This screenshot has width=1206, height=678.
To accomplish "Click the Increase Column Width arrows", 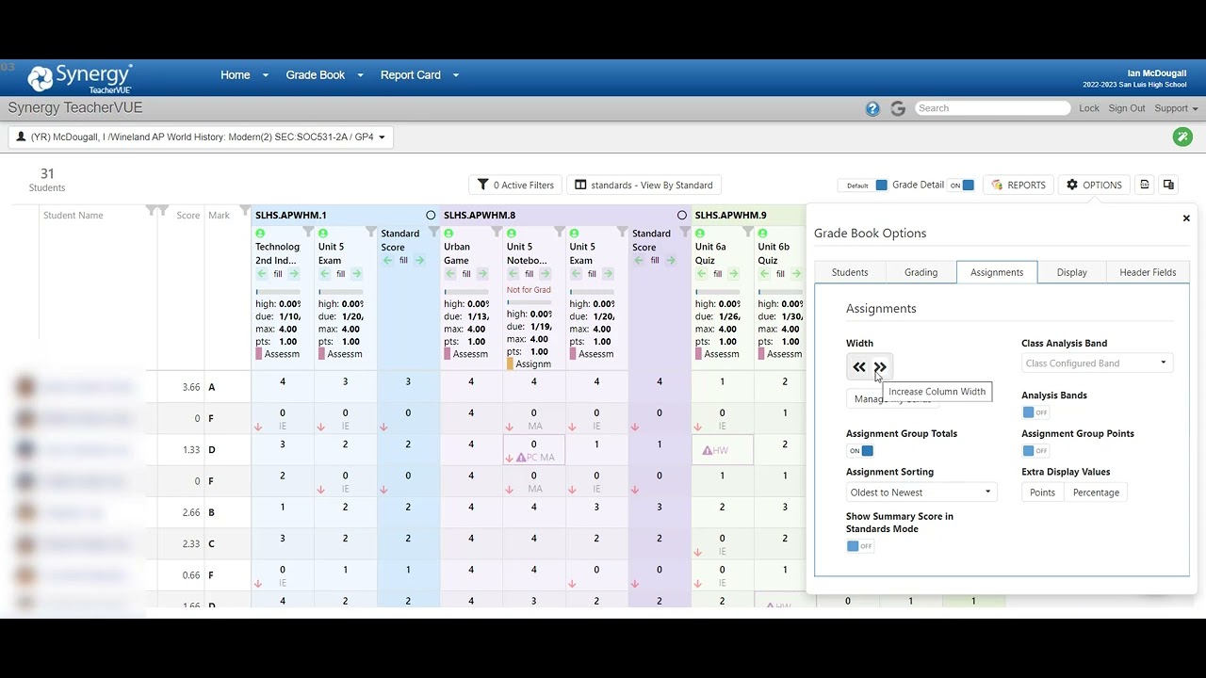I will pos(880,367).
